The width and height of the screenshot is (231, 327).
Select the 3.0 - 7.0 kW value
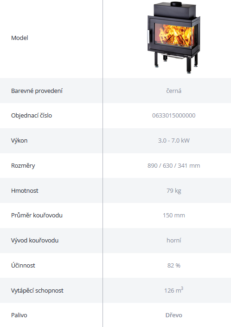click(x=174, y=141)
